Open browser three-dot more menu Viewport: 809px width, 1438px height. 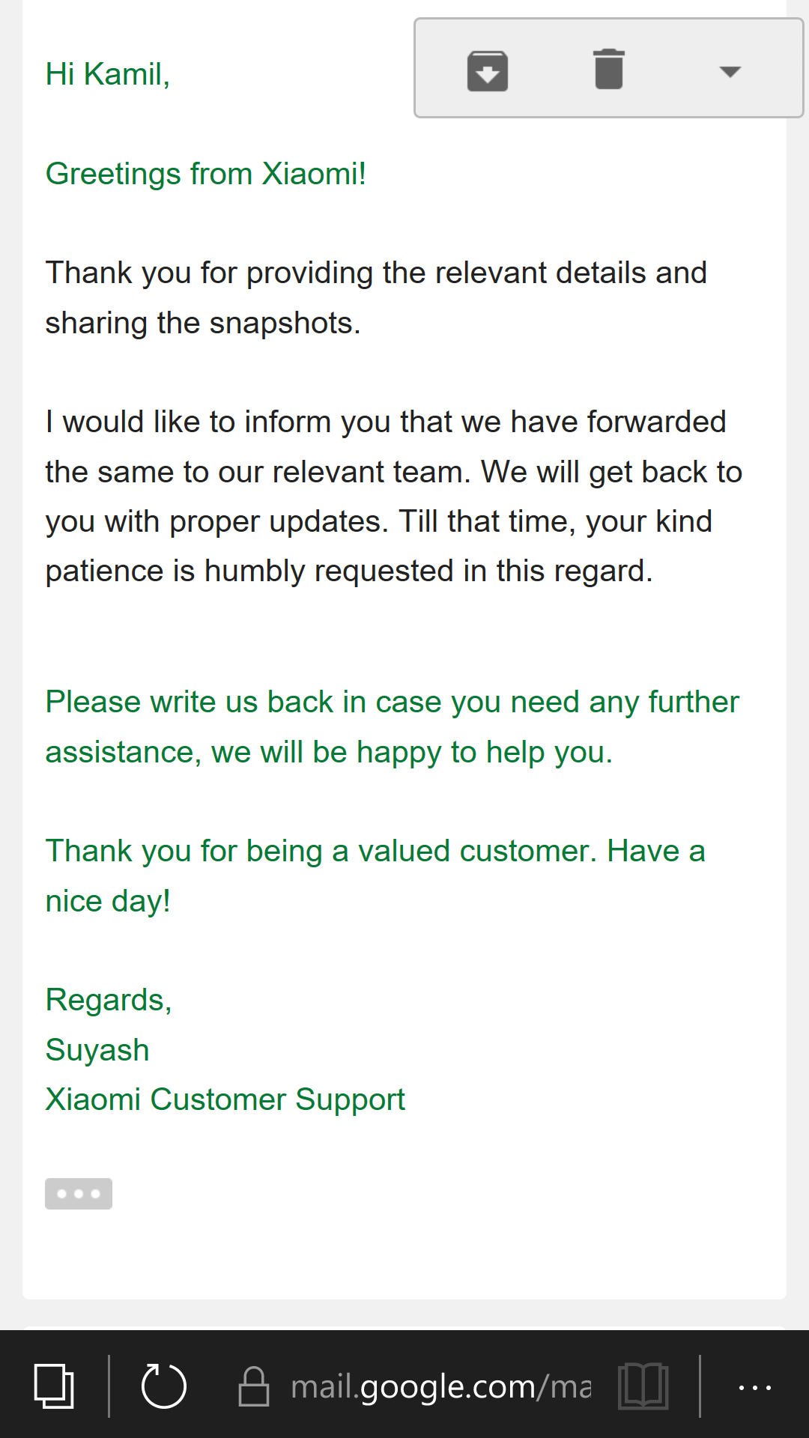(x=754, y=1386)
